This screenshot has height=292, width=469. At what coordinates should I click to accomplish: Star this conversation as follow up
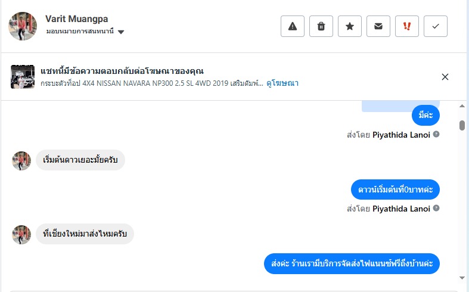[350, 26]
